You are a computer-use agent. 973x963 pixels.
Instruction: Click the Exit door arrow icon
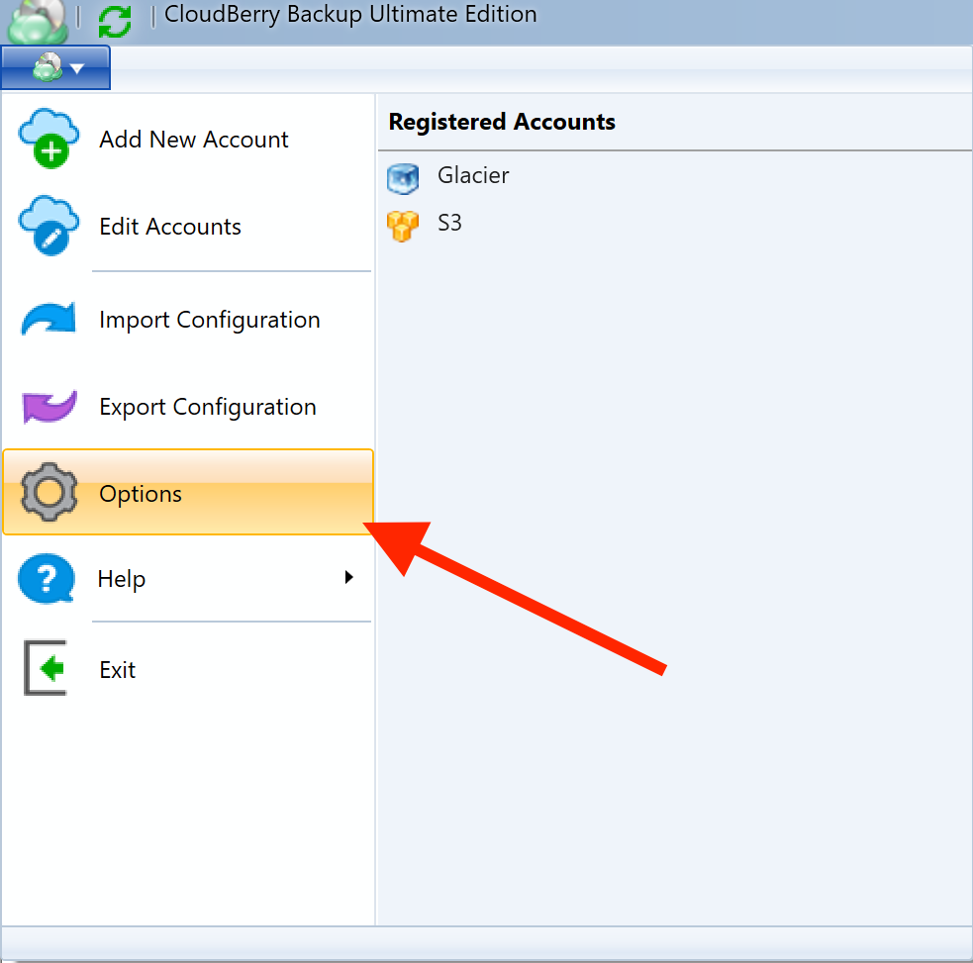pyautogui.click(x=46, y=668)
